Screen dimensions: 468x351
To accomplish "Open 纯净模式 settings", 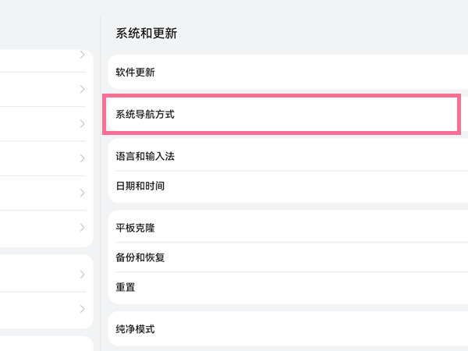I will (135, 329).
